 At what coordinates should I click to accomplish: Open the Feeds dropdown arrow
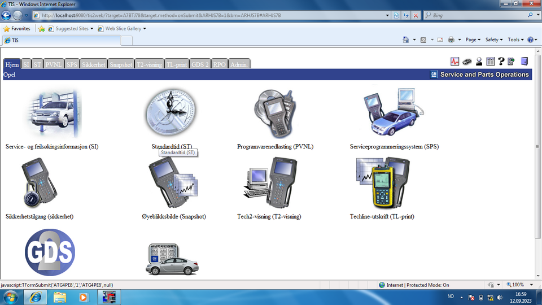click(x=432, y=40)
